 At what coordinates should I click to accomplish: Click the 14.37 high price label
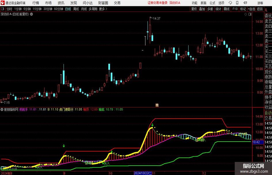pyautogui.click(x=157, y=18)
